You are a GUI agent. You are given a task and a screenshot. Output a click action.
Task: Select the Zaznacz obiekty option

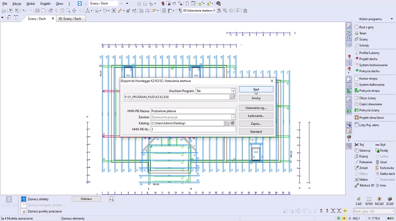click(23, 199)
